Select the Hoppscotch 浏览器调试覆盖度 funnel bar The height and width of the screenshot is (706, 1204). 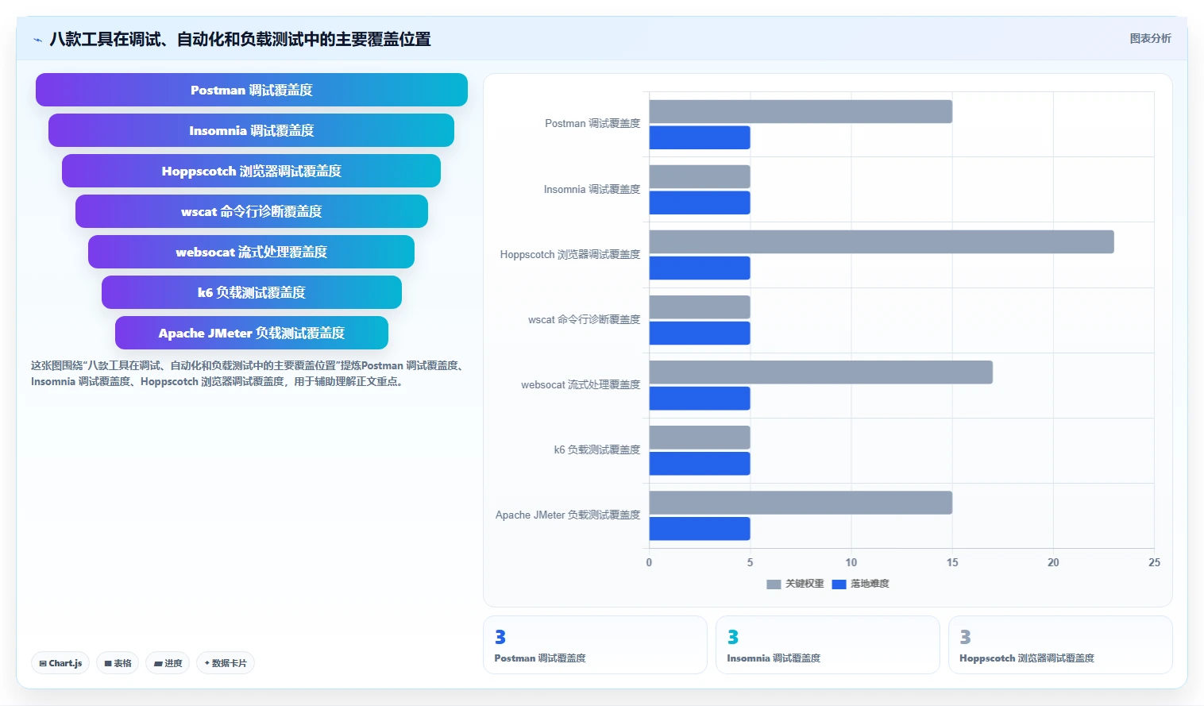[x=251, y=171]
